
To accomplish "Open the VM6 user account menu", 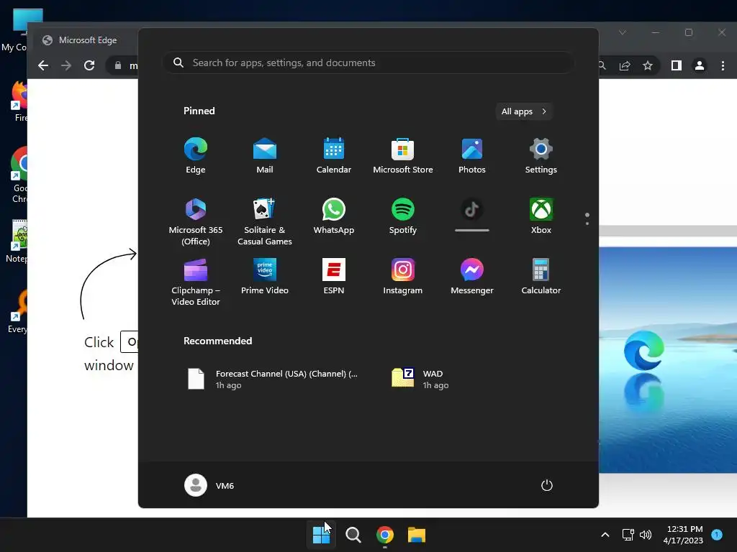I will (209, 485).
